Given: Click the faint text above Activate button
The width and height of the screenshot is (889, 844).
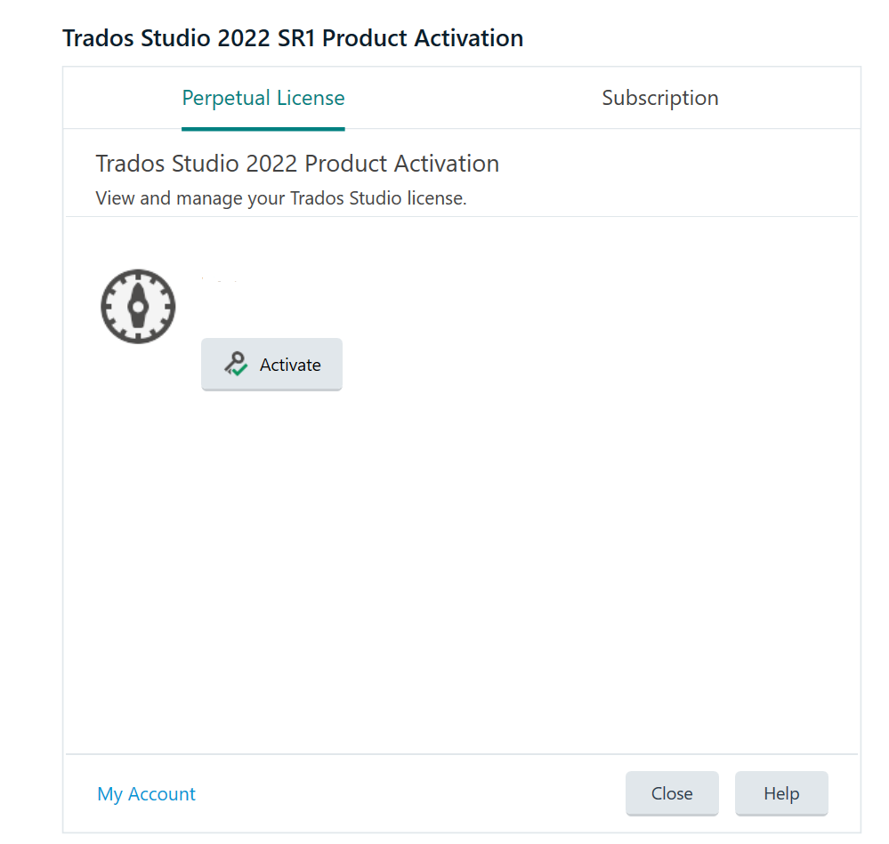Looking at the screenshot, I should click(219, 281).
